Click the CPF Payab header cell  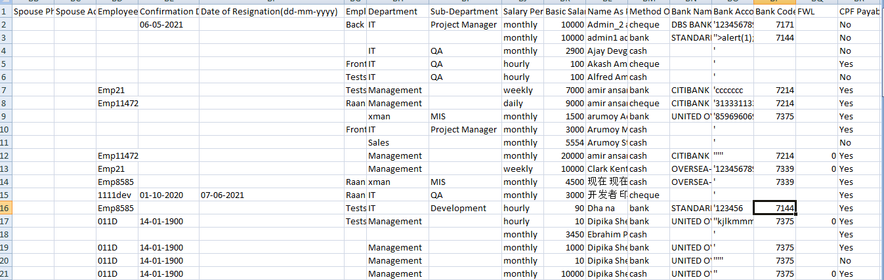click(x=860, y=11)
